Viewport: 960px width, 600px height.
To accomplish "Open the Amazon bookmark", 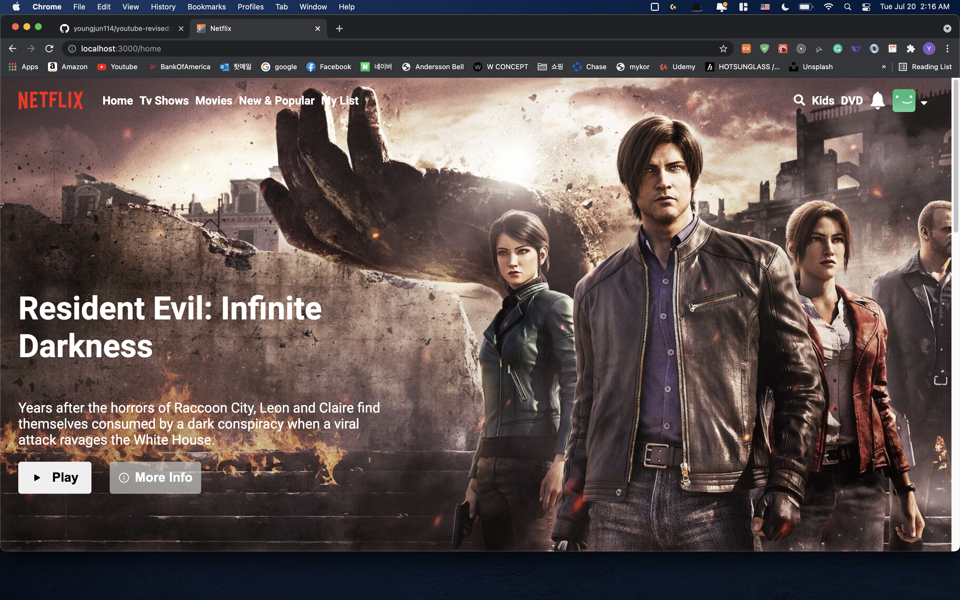I will (x=68, y=67).
